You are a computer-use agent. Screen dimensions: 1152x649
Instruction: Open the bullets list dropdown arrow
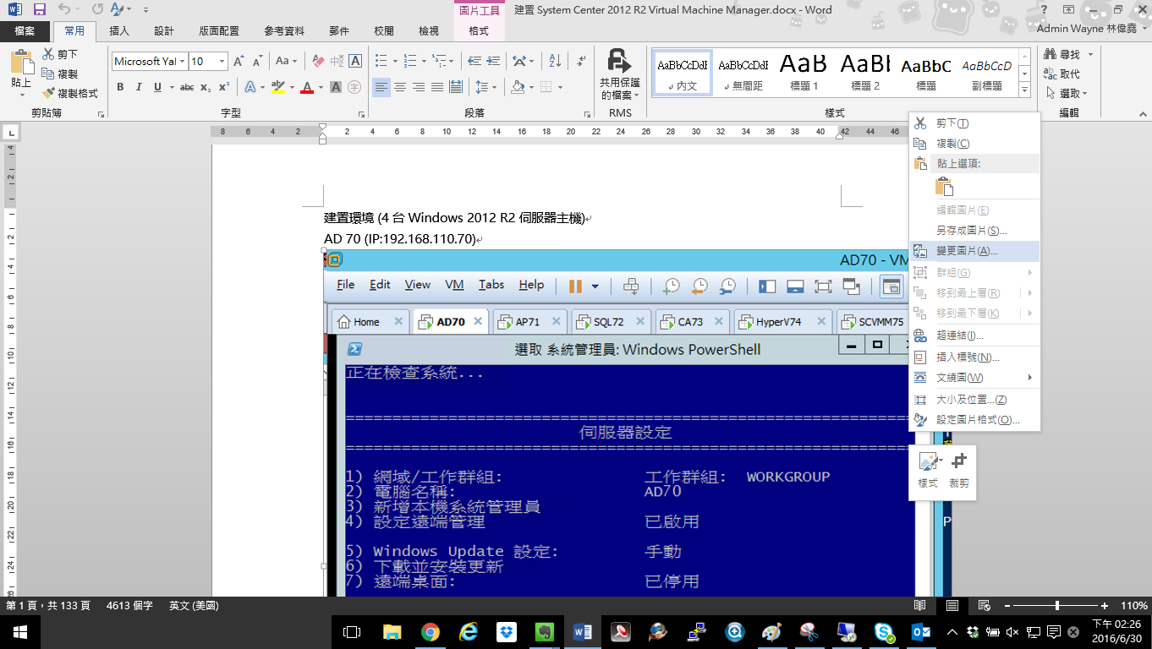tap(393, 61)
